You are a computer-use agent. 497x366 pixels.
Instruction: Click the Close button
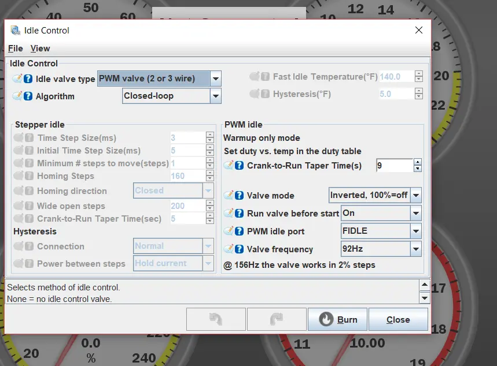coord(398,319)
